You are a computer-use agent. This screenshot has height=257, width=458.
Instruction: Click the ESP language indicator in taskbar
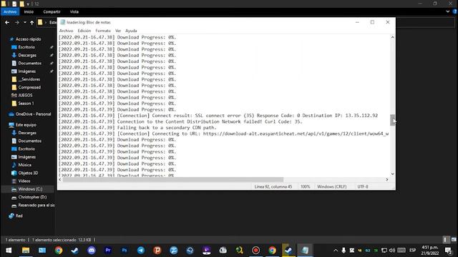coord(412,251)
